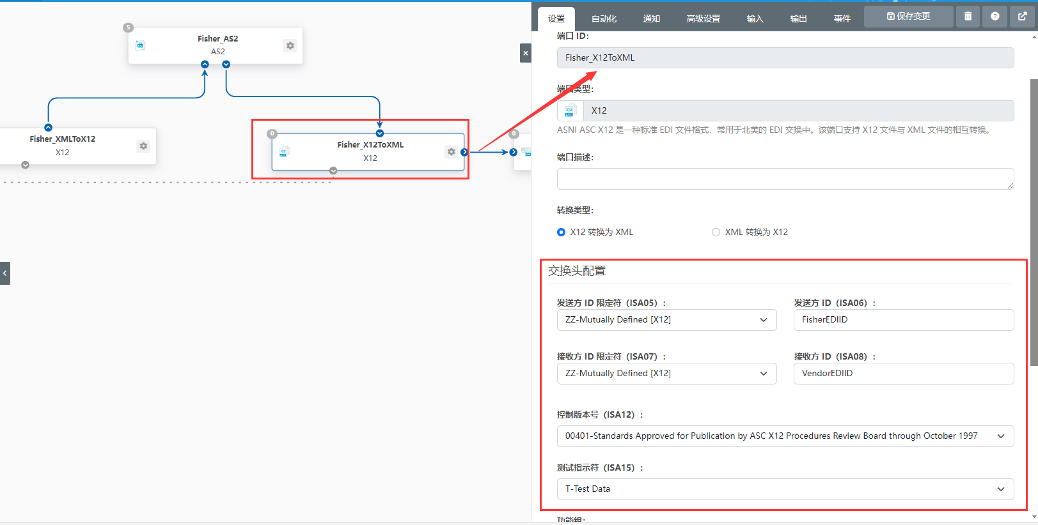Open gear settings on Fisher_X12ToXML node
The width and height of the screenshot is (1038, 525).
pyautogui.click(x=452, y=152)
